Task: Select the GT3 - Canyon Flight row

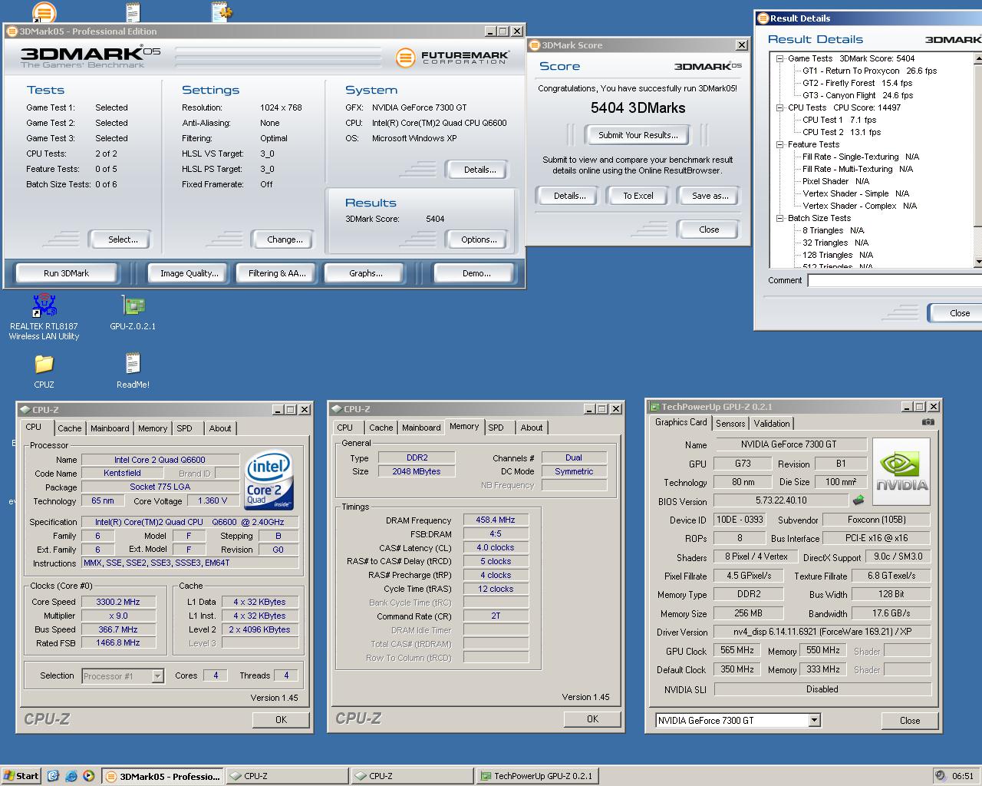Action: (x=857, y=95)
